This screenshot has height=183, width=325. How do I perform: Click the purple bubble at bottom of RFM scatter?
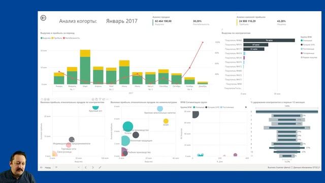coord(235,155)
